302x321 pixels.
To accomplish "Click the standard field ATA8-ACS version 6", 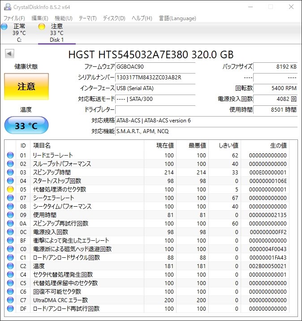I will [x=207, y=121].
